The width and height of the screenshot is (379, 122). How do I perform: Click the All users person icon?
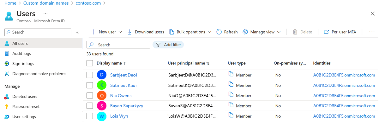tap(7, 44)
